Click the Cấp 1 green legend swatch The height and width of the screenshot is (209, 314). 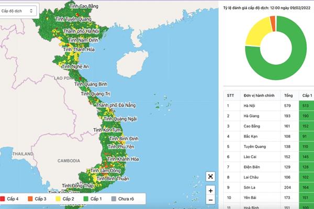pos(86,199)
